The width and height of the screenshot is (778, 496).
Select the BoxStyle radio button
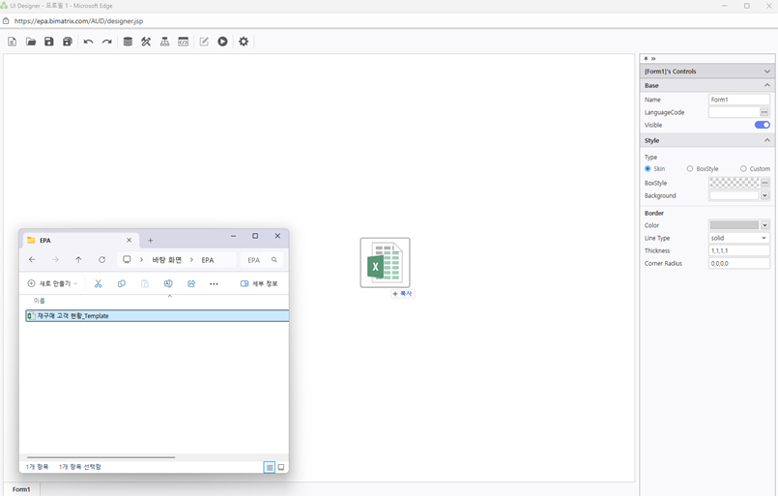pos(690,169)
